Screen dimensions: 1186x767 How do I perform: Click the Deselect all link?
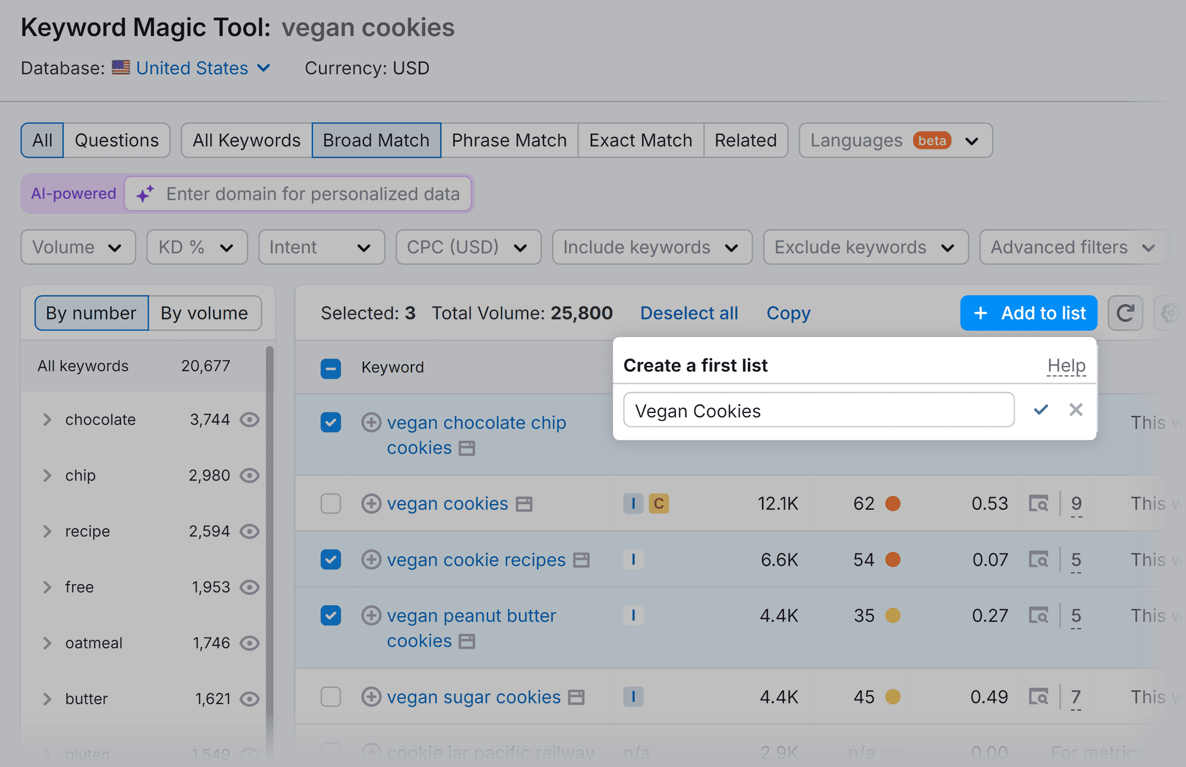pyautogui.click(x=689, y=313)
